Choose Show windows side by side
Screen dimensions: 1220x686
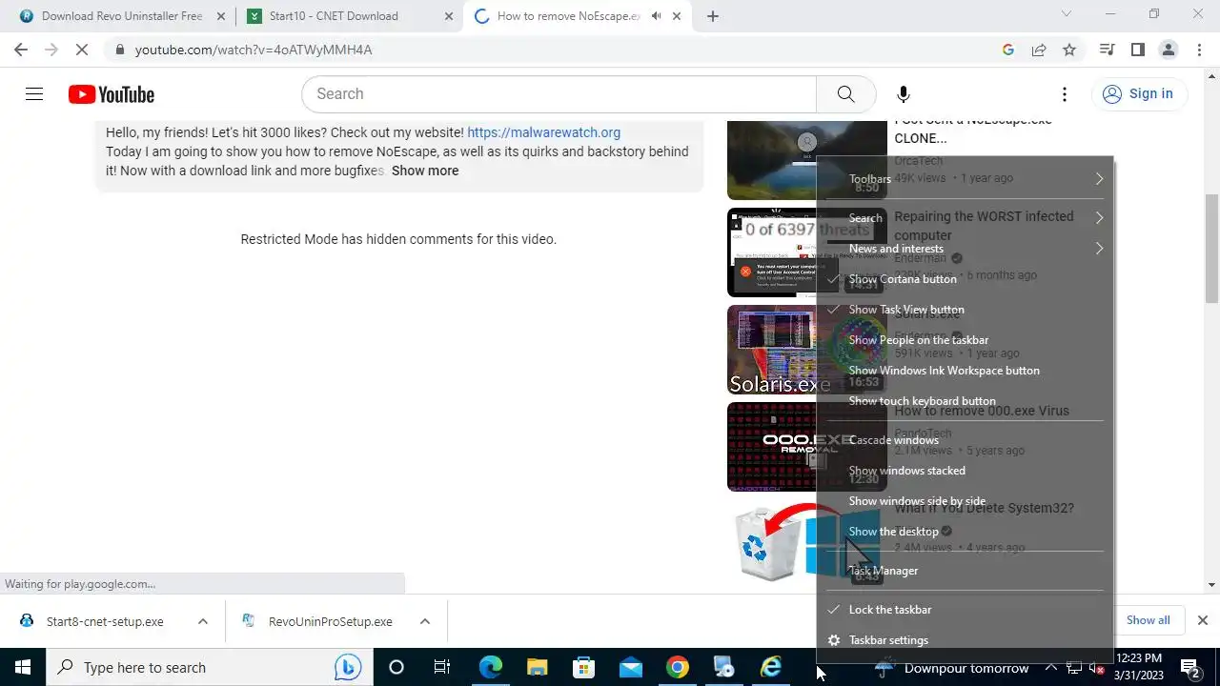pos(966,501)
